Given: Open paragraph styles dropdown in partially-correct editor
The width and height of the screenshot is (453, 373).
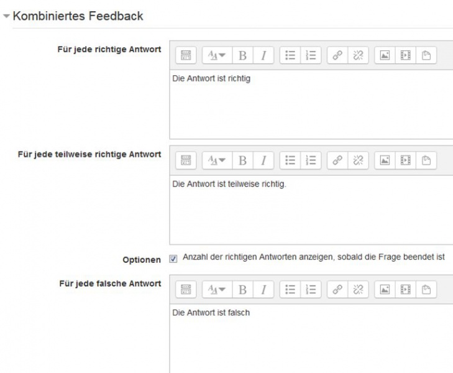Looking at the screenshot, I should [x=216, y=160].
